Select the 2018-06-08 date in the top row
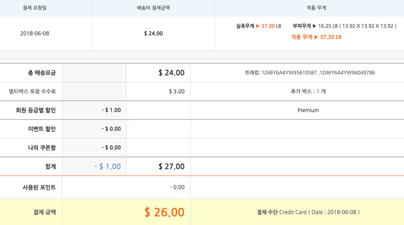The image size is (404, 225). click(x=34, y=33)
